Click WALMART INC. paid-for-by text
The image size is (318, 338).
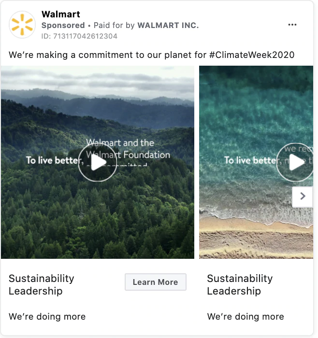coord(168,26)
